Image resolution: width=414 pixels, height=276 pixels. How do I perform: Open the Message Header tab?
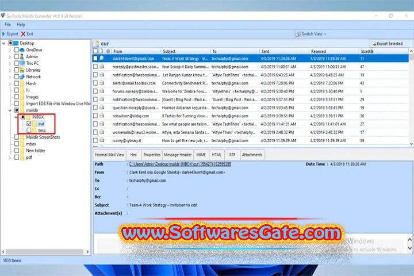point(178,155)
